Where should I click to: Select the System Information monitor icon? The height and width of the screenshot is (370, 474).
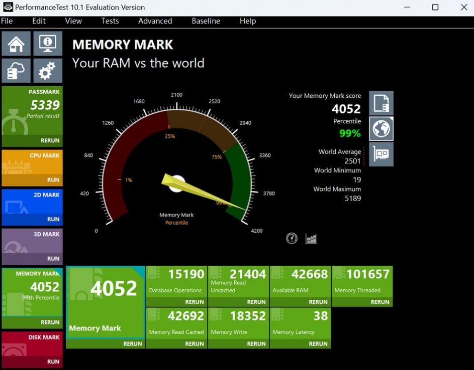point(47,44)
